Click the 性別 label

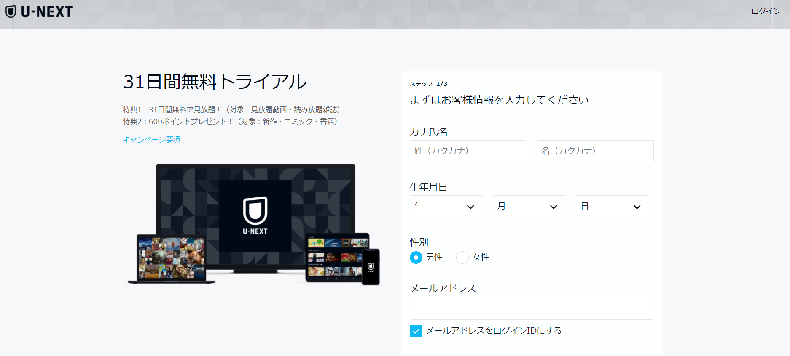(x=419, y=242)
